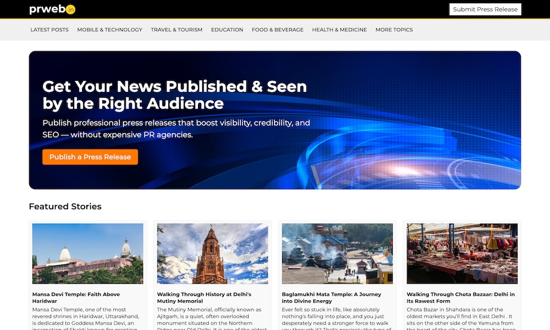Image resolution: width=550 pixels, height=330 pixels.
Task: Select LATEST POSTS in the navigation
Action: [x=50, y=30]
